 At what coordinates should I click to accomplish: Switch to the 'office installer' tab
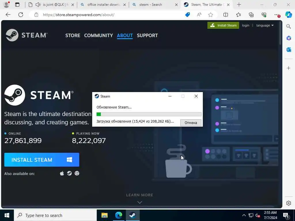coord(103,5)
